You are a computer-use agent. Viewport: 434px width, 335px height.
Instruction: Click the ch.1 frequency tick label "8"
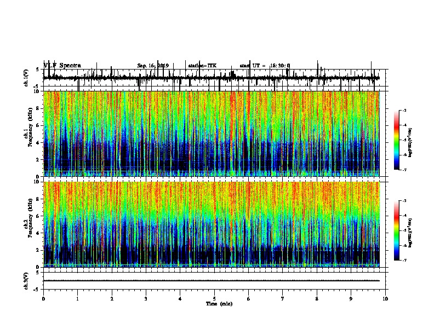tap(38, 108)
